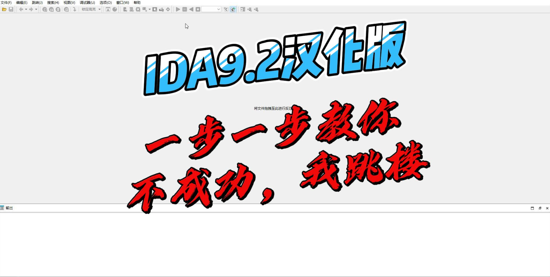Float the 输出 panel with the restore icon

(540, 208)
